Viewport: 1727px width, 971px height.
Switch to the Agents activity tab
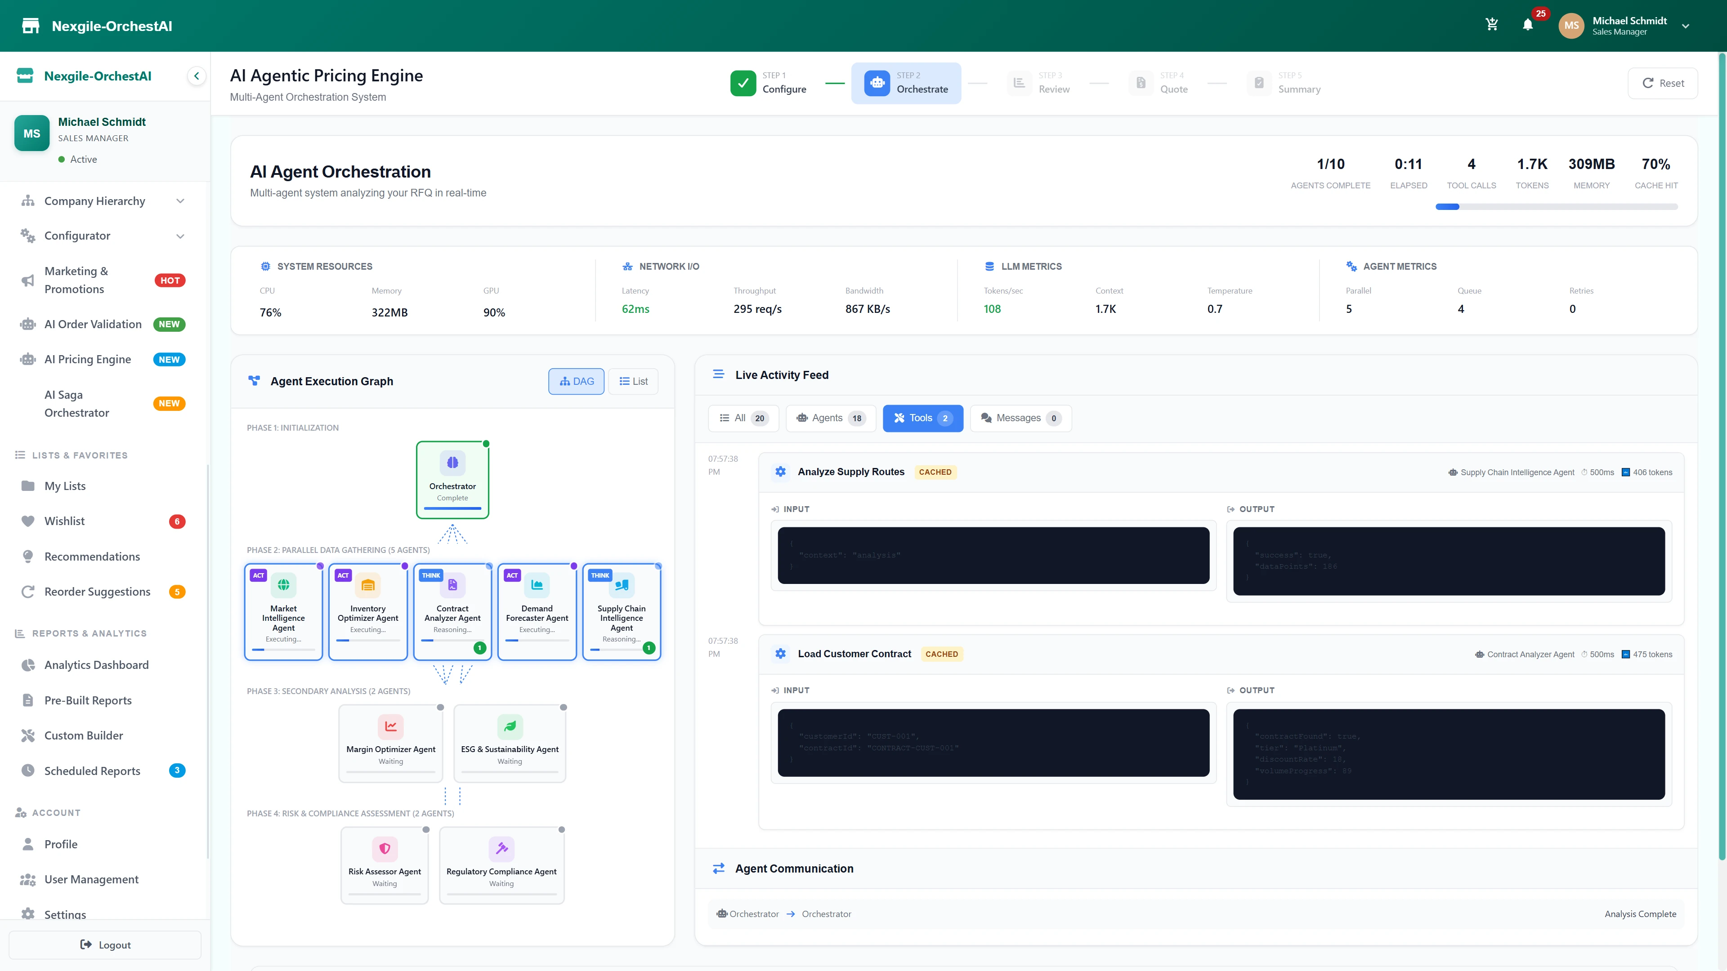coord(830,418)
